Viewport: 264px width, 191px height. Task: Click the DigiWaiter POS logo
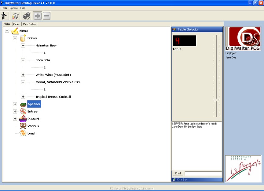243,39
